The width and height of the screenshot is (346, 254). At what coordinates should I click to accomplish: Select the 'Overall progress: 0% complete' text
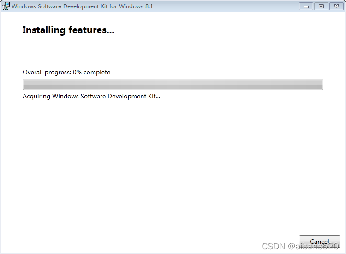coord(66,72)
